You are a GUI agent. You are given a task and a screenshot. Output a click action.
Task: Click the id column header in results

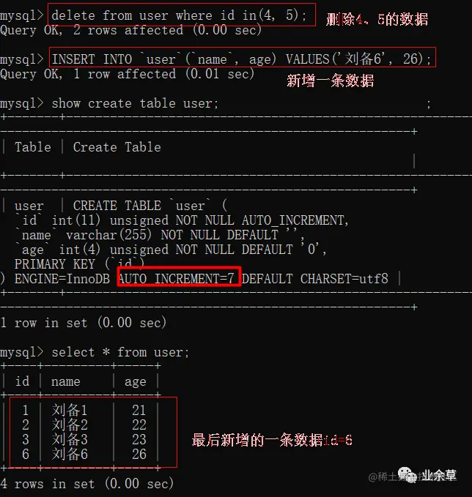coord(22,381)
